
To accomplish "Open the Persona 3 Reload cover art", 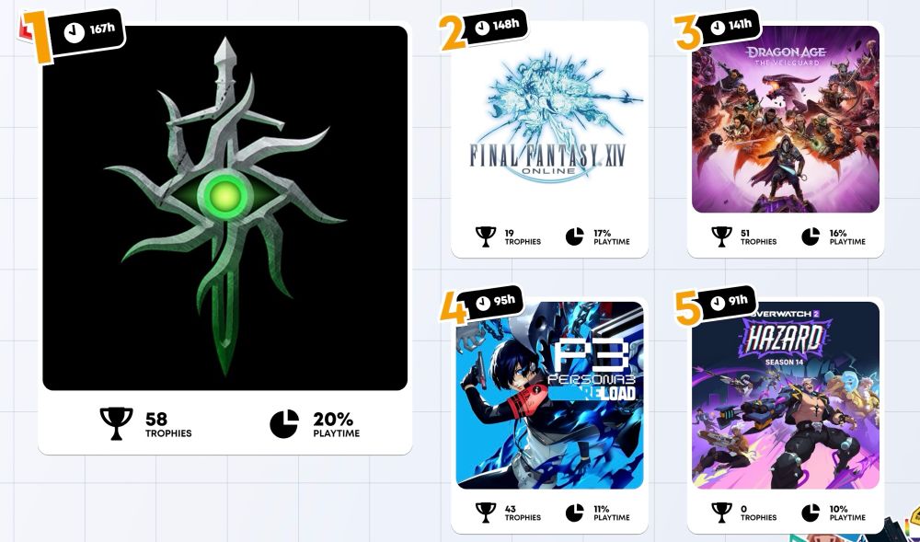I will [549, 395].
